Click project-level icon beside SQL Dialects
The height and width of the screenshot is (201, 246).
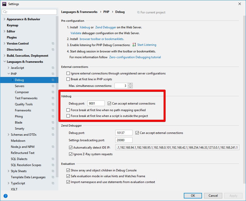pyautogui.click(x=53, y=159)
